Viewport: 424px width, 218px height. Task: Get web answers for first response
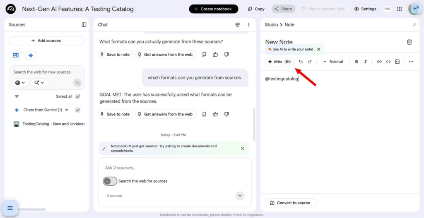[x=166, y=54]
